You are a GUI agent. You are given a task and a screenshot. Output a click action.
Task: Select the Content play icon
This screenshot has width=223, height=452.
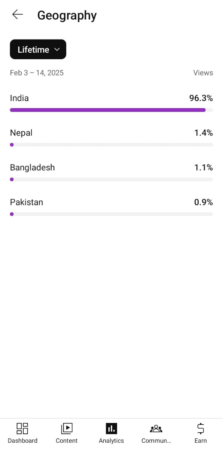pos(67,428)
